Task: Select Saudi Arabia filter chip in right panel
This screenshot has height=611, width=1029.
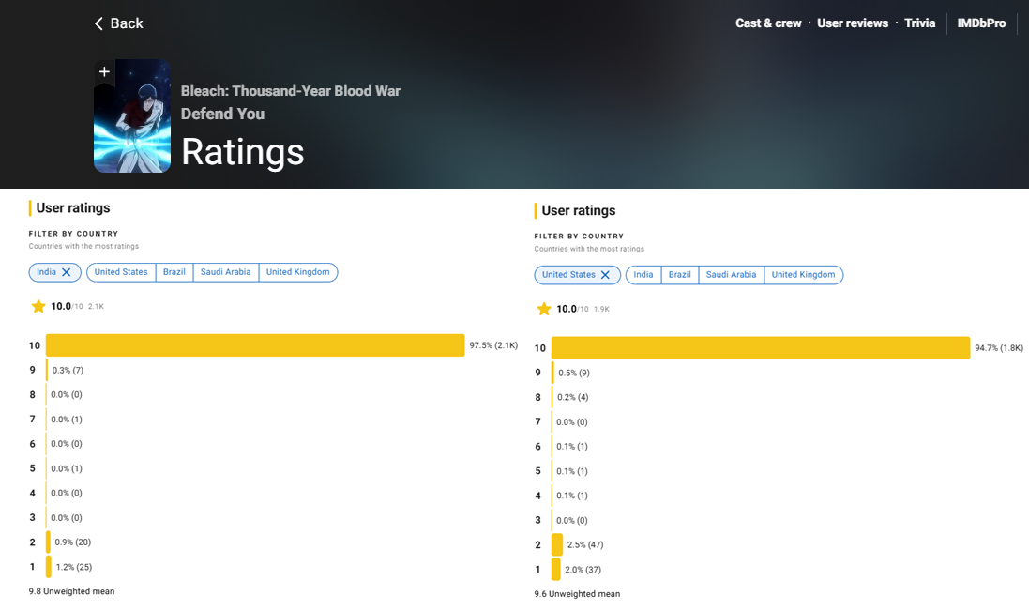Action: (731, 275)
